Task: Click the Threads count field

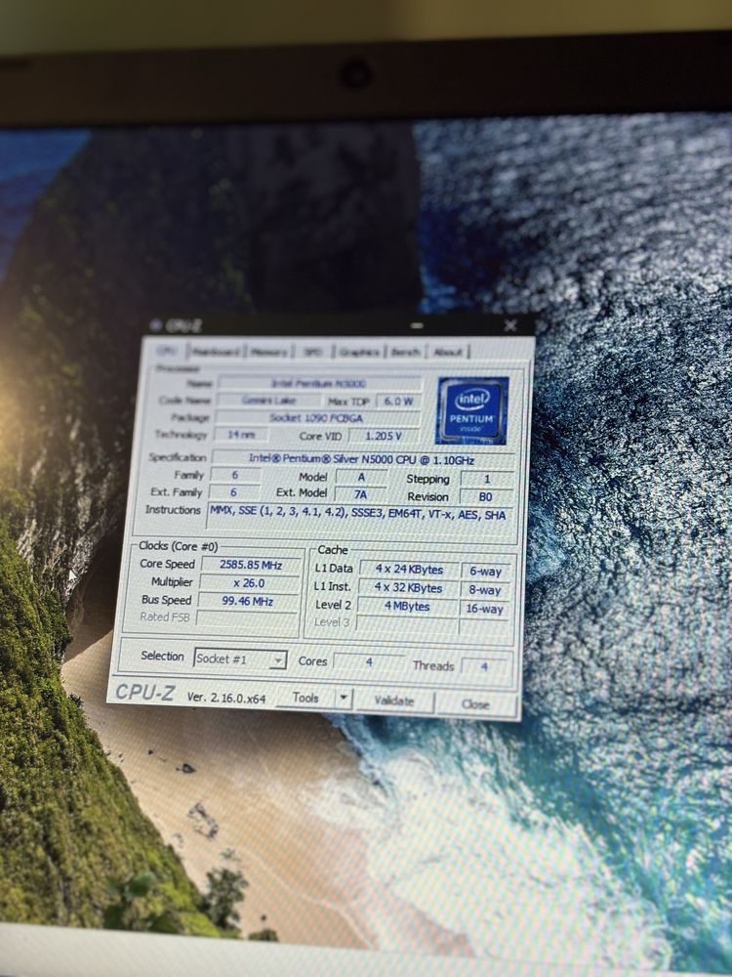Action: click(x=484, y=666)
